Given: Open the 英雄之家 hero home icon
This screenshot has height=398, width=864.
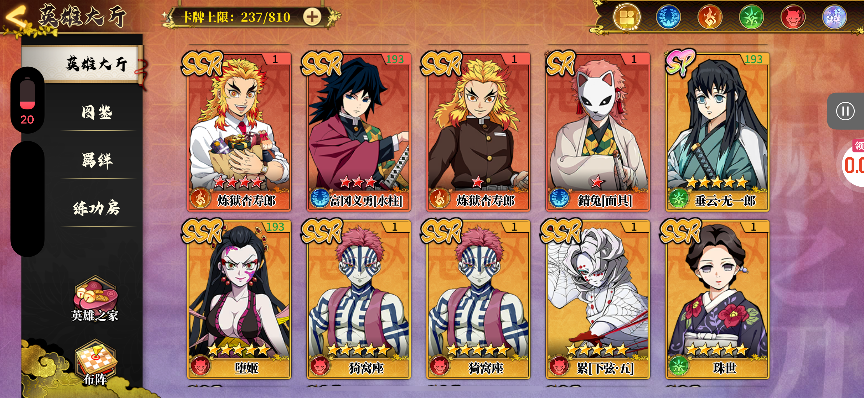Looking at the screenshot, I should (95, 299).
